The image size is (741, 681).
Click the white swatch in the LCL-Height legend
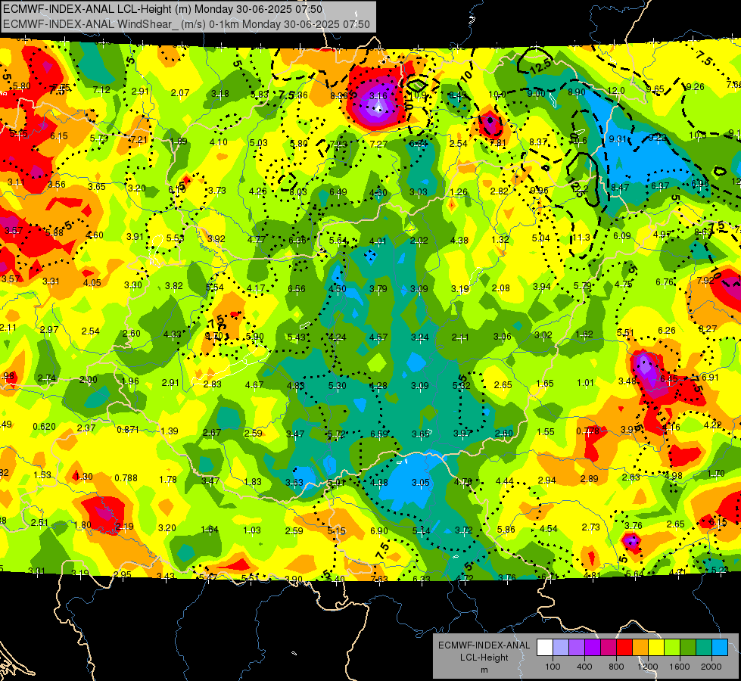[544, 648]
